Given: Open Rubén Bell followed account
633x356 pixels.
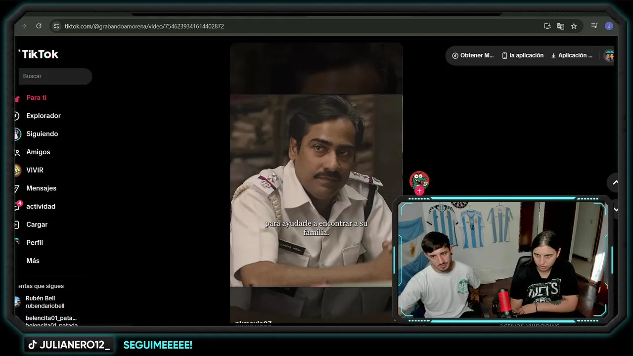Looking at the screenshot, I should click(x=45, y=302).
